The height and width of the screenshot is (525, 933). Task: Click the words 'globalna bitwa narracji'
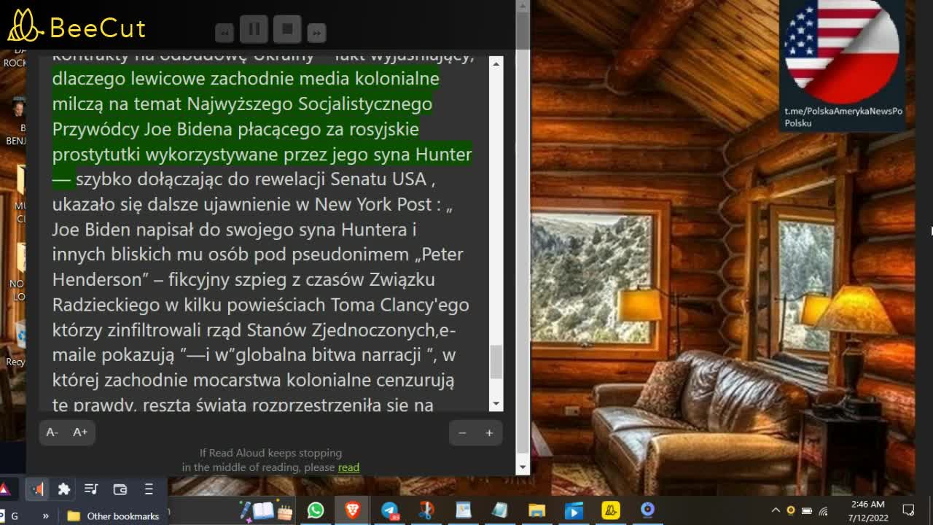point(329,355)
